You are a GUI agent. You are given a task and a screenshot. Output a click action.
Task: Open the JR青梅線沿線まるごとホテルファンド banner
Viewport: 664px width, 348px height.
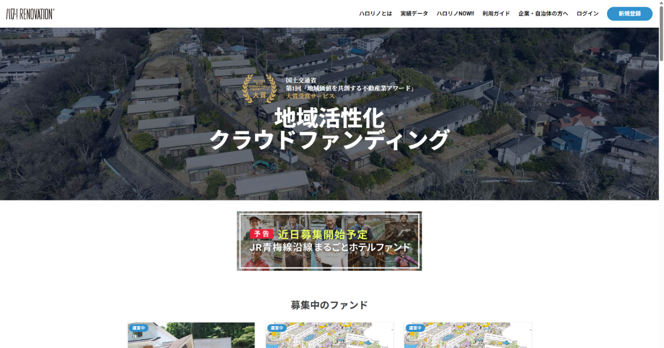pos(329,241)
